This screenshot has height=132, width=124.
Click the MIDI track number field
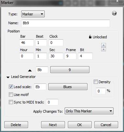tap(52, 102)
